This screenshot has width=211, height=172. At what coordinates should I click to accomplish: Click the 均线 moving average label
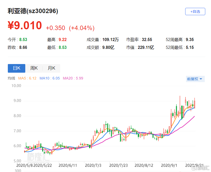pos(11,78)
